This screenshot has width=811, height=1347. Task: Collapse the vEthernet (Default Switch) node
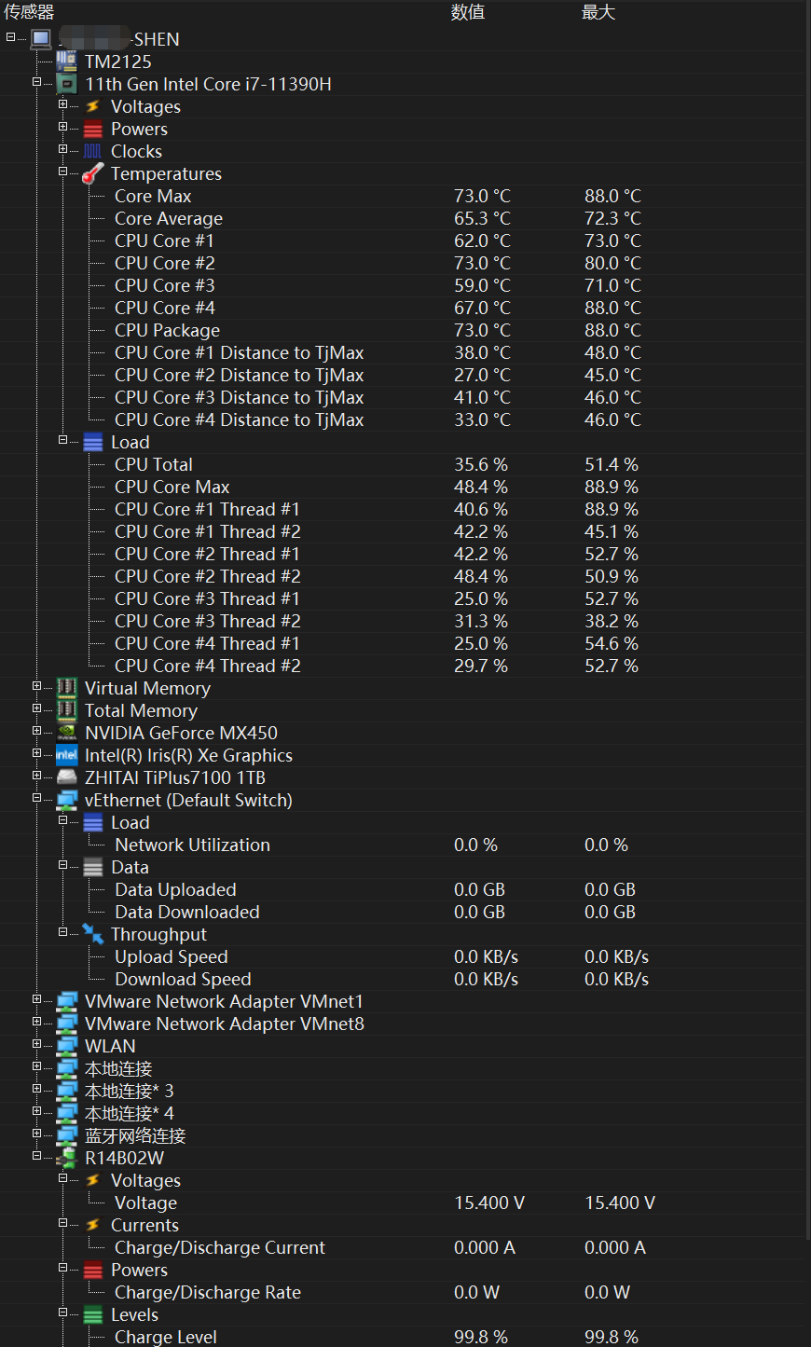(36, 798)
